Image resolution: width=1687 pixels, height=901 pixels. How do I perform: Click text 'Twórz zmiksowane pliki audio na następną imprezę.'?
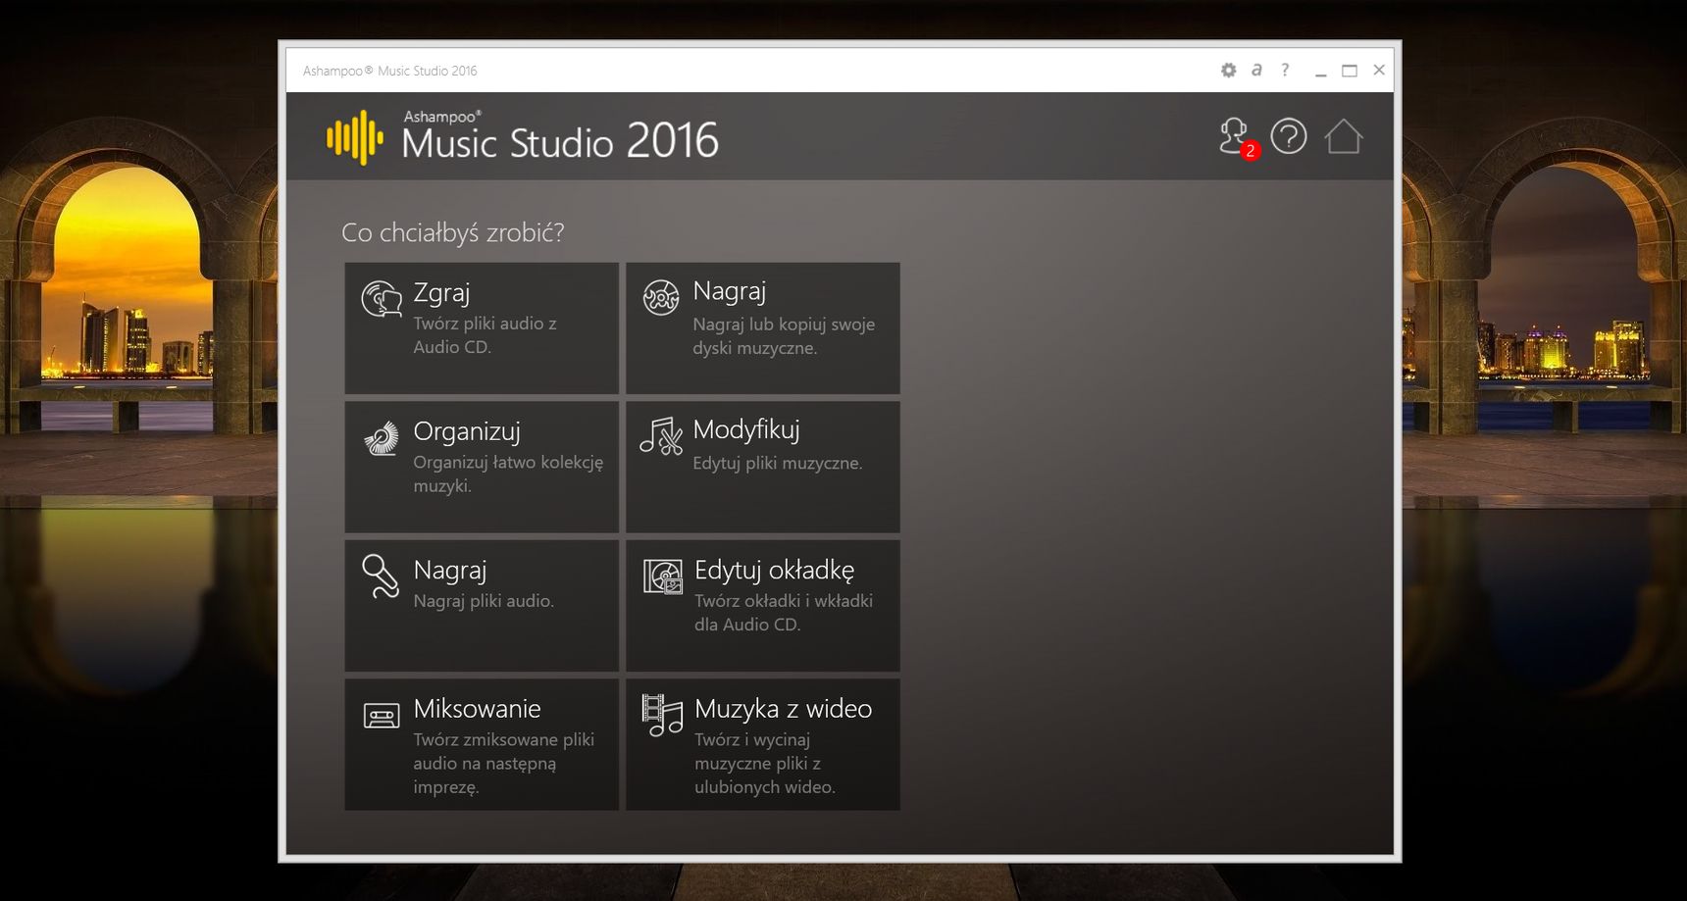coord(504,763)
